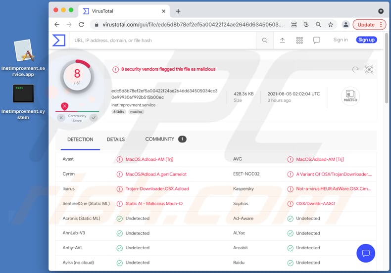
Task: Click the Sign in link
Action: point(341,40)
